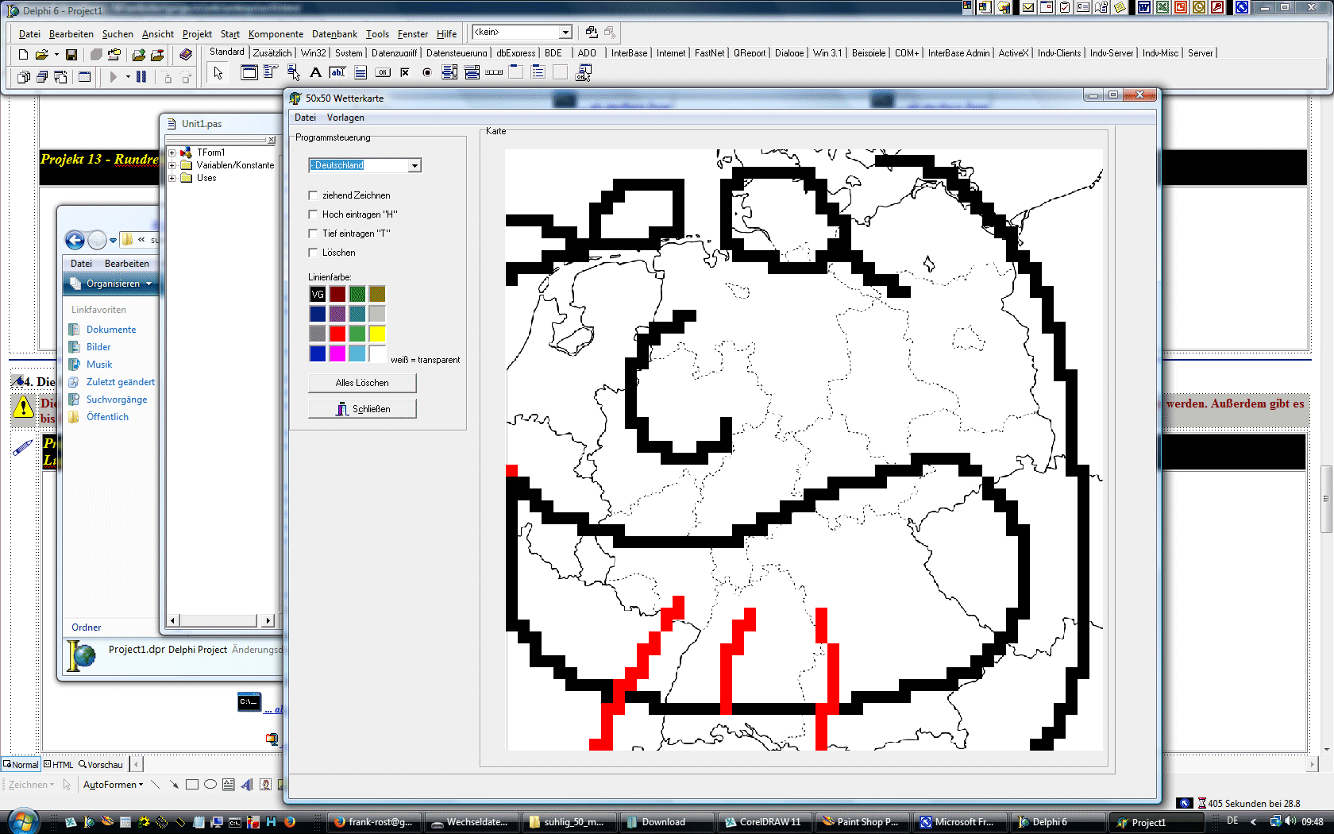1334x834 pixels.
Task: Select the Memo component in the palette
Action: (360, 72)
